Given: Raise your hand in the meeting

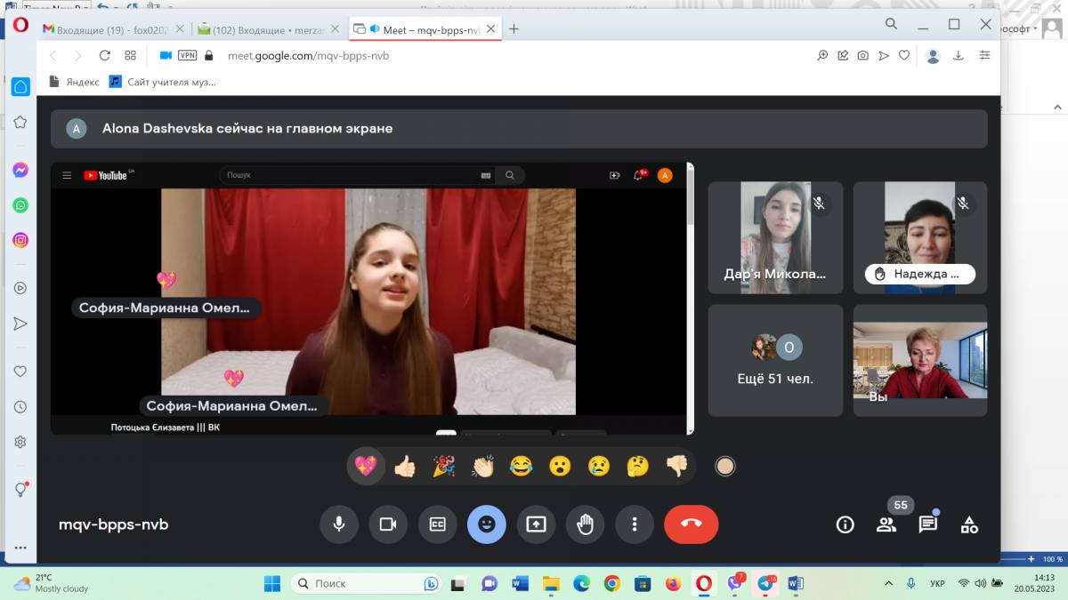Looking at the screenshot, I should pyautogui.click(x=585, y=524).
